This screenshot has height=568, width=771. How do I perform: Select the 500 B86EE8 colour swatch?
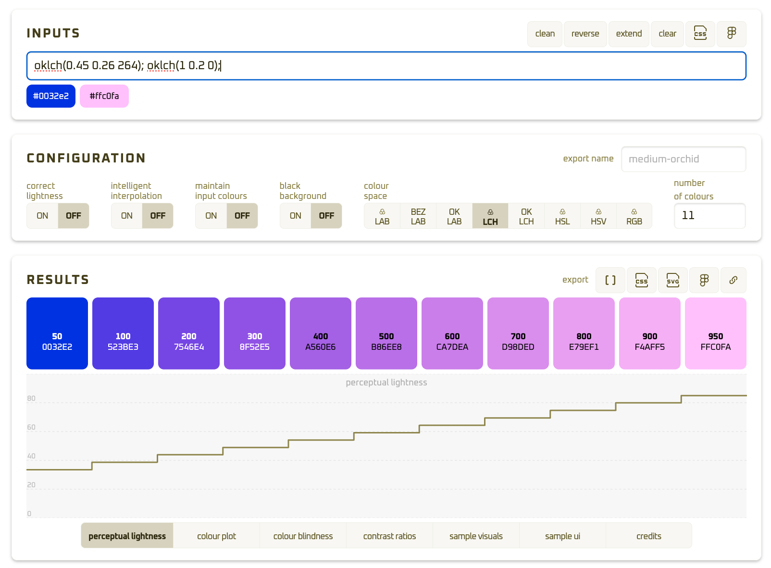(x=386, y=333)
